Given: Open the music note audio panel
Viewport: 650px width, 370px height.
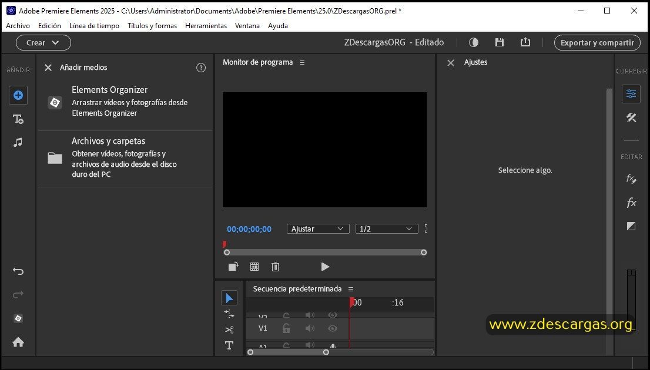Looking at the screenshot, I should [x=18, y=143].
